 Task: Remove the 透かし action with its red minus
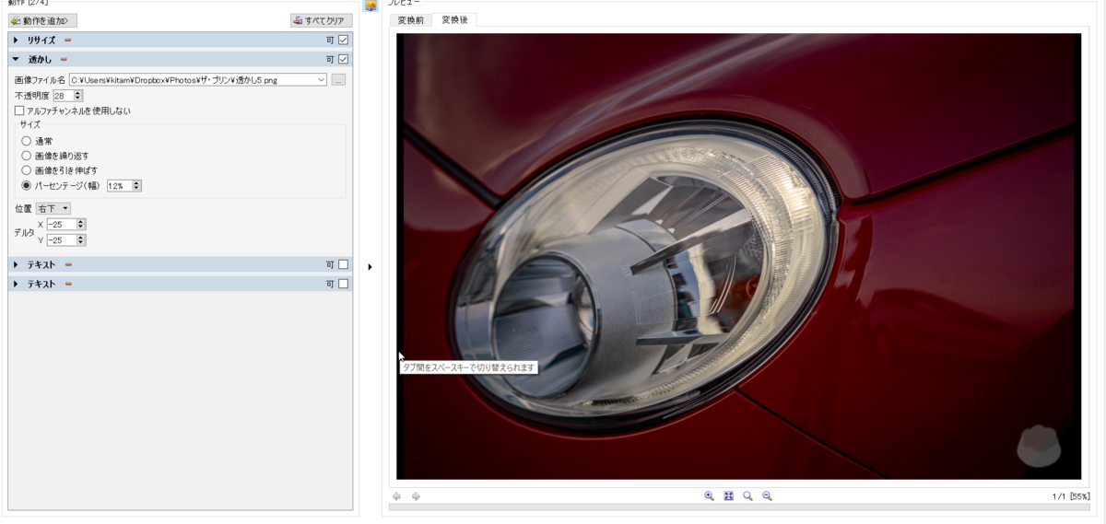[64, 60]
